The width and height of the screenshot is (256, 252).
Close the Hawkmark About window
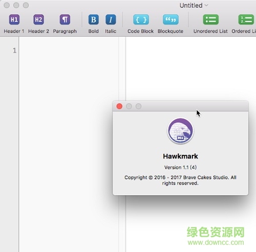pyautogui.click(x=119, y=106)
